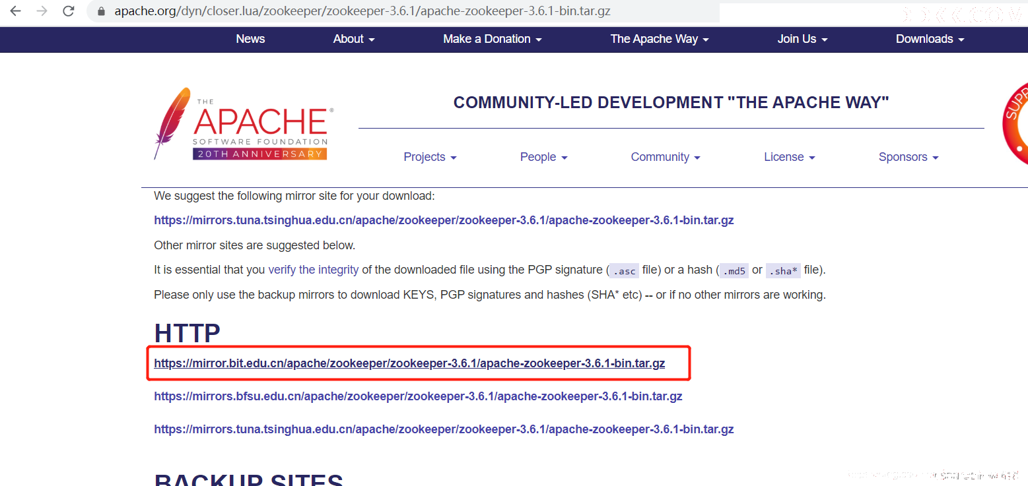Screen dimensions: 1028x486
Task: Click the red Support Apache badge
Action: pos(1015,123)
